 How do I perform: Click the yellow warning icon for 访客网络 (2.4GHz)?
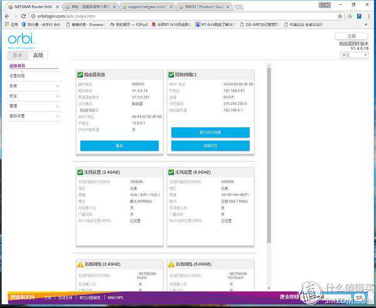(x=80, y=264)
